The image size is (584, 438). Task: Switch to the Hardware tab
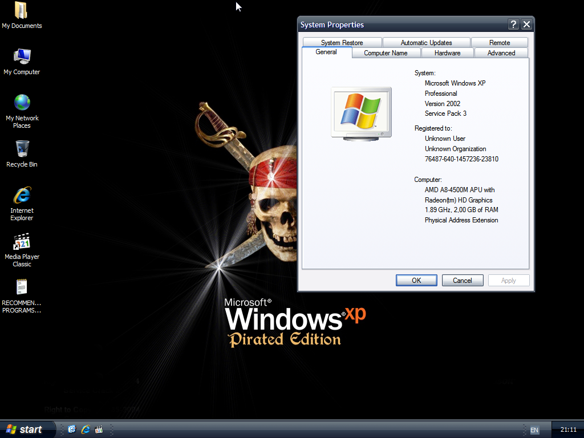pyautogui.click(x=447, y=53)
